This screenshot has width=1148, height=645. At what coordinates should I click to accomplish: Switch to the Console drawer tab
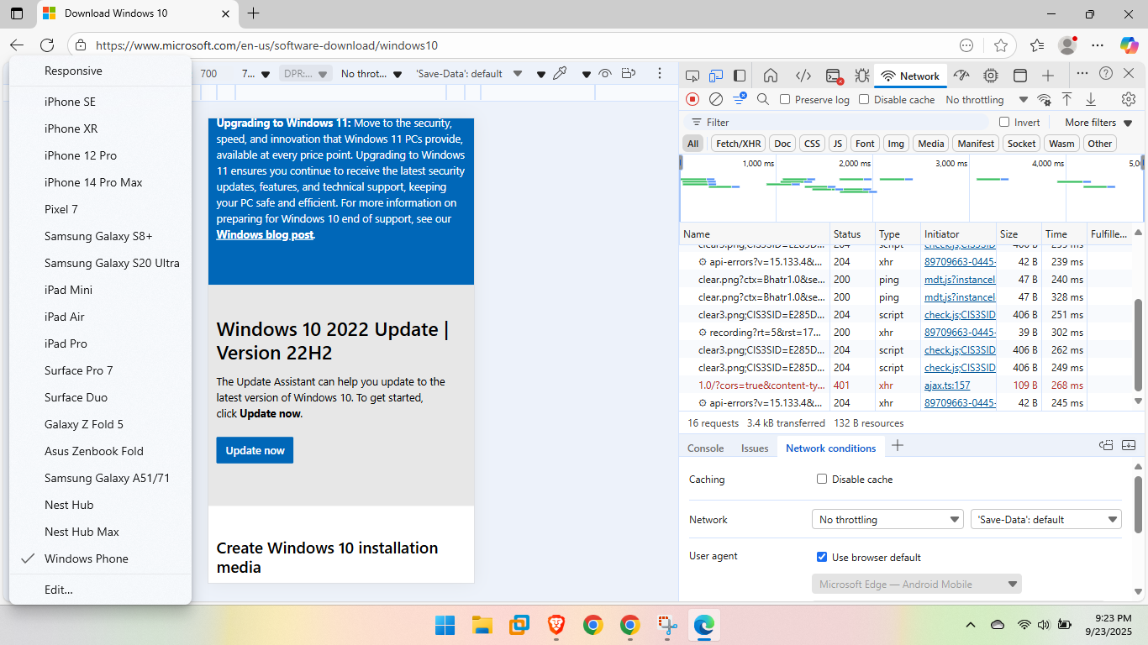(705, 448)
